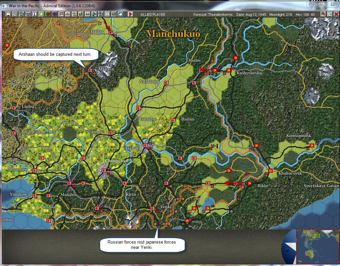Click the 'Sovetskaya Gavan' map label
Screen dimensions: 340x266
[x=321, y=186]
